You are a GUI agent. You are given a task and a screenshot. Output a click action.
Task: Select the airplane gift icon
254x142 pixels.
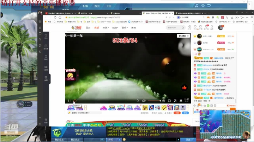[157, 108]
